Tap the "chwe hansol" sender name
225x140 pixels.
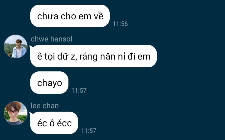point(51,39)
